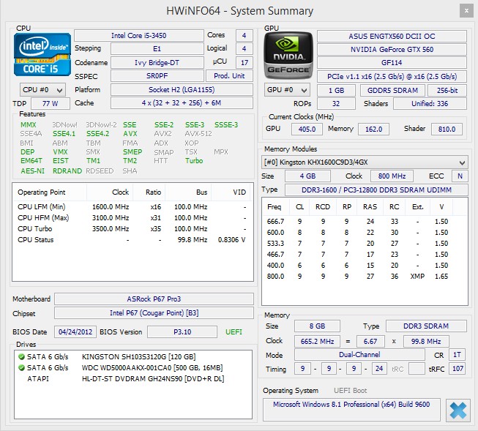The image size is (478, 431).
Task: Expand the Kingston KHX1600C9D3/4GX memory module dropdown
Action: (x=365, y=162)
